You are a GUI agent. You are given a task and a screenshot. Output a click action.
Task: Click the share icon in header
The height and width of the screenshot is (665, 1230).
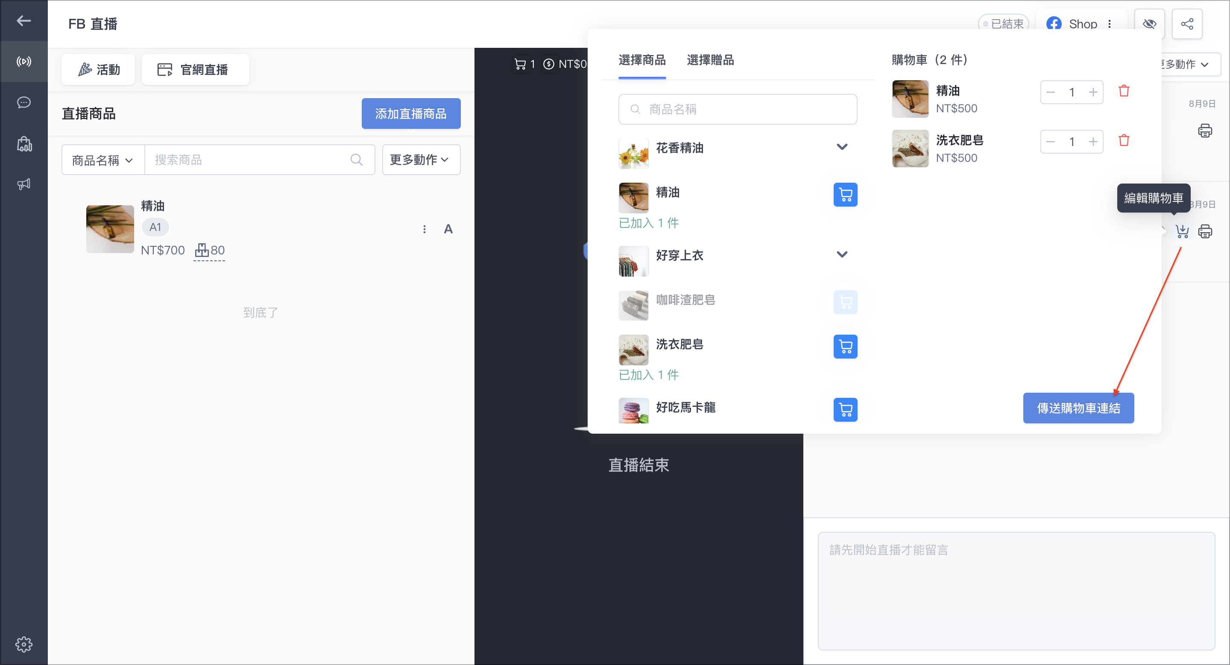click(1186, 24)
